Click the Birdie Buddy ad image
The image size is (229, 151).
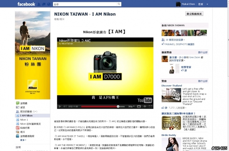(x=171, y=144)
